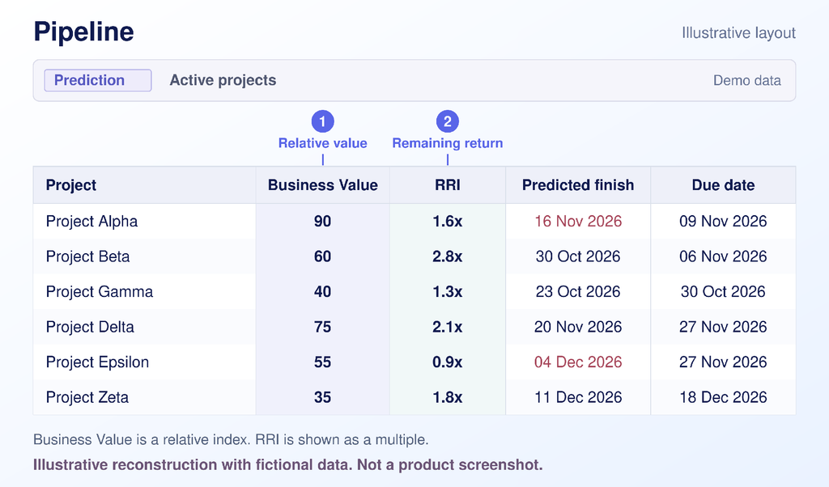The width and height of the screenshot is (829, 487).
Task: Click the 0.9x RRI value
Action: (x=447, y=362)
